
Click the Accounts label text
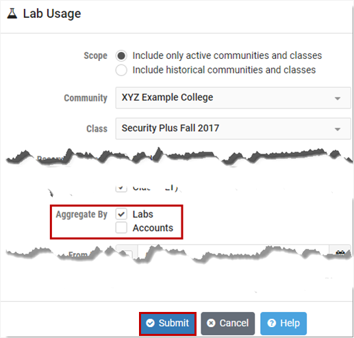coord(153,228)
